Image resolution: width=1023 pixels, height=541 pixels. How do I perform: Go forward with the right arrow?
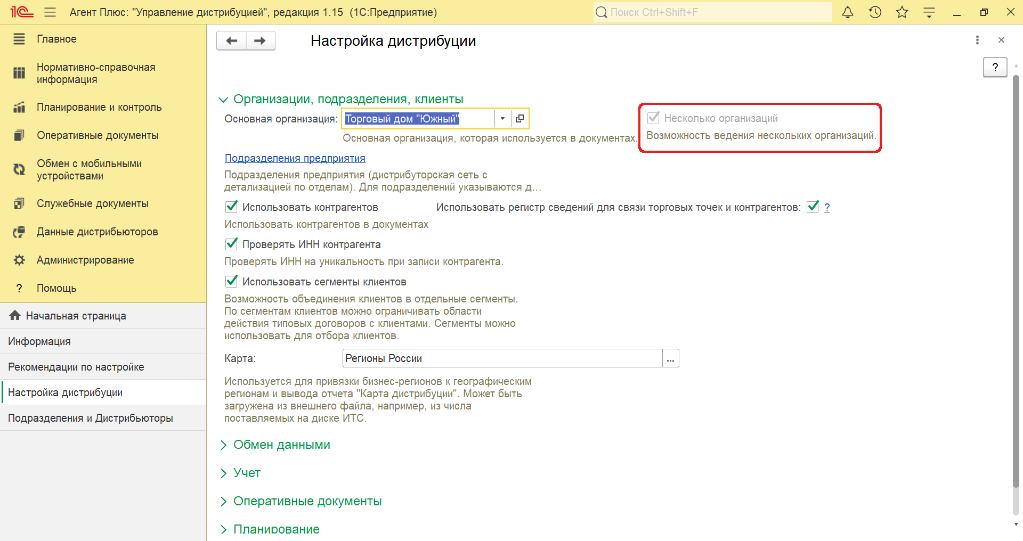click(x=261, y=40)
